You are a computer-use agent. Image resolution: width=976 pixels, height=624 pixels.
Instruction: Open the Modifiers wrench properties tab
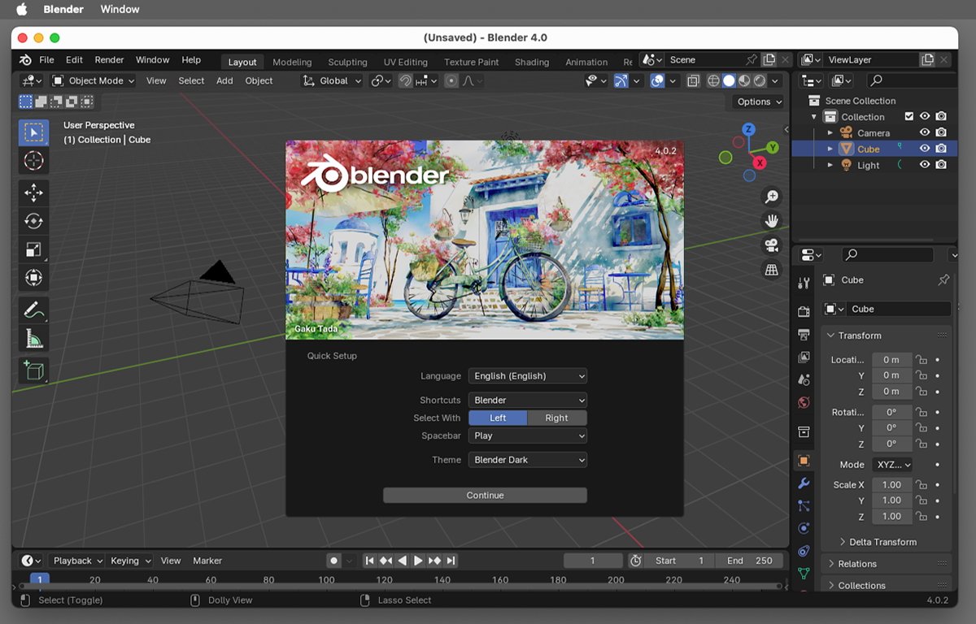coord(804,483)
